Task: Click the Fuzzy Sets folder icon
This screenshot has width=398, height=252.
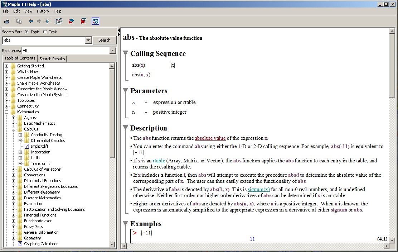Action: pyautogui.click(x=20, y=227)
